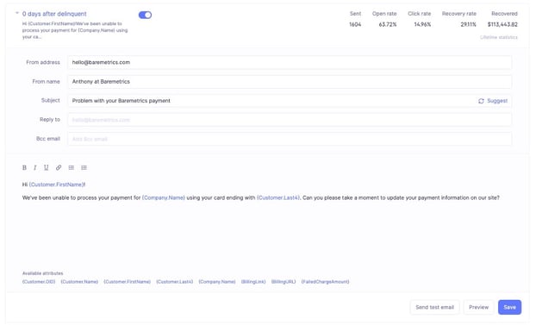Screen dimensions: 536x325
Task: Add a bulleted list
Action: [x=72, y=167]
